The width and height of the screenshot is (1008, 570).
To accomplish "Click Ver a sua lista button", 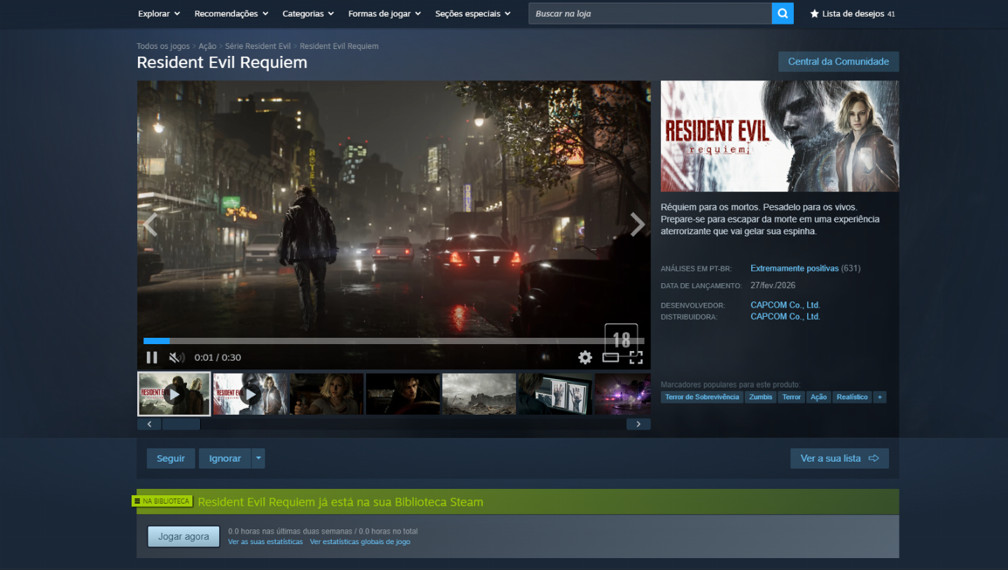I will pyautogui.click(x=839, y=459).
